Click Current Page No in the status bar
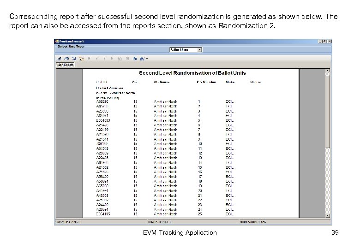This screenshot has width=360, height=249. tap(68, 222)
